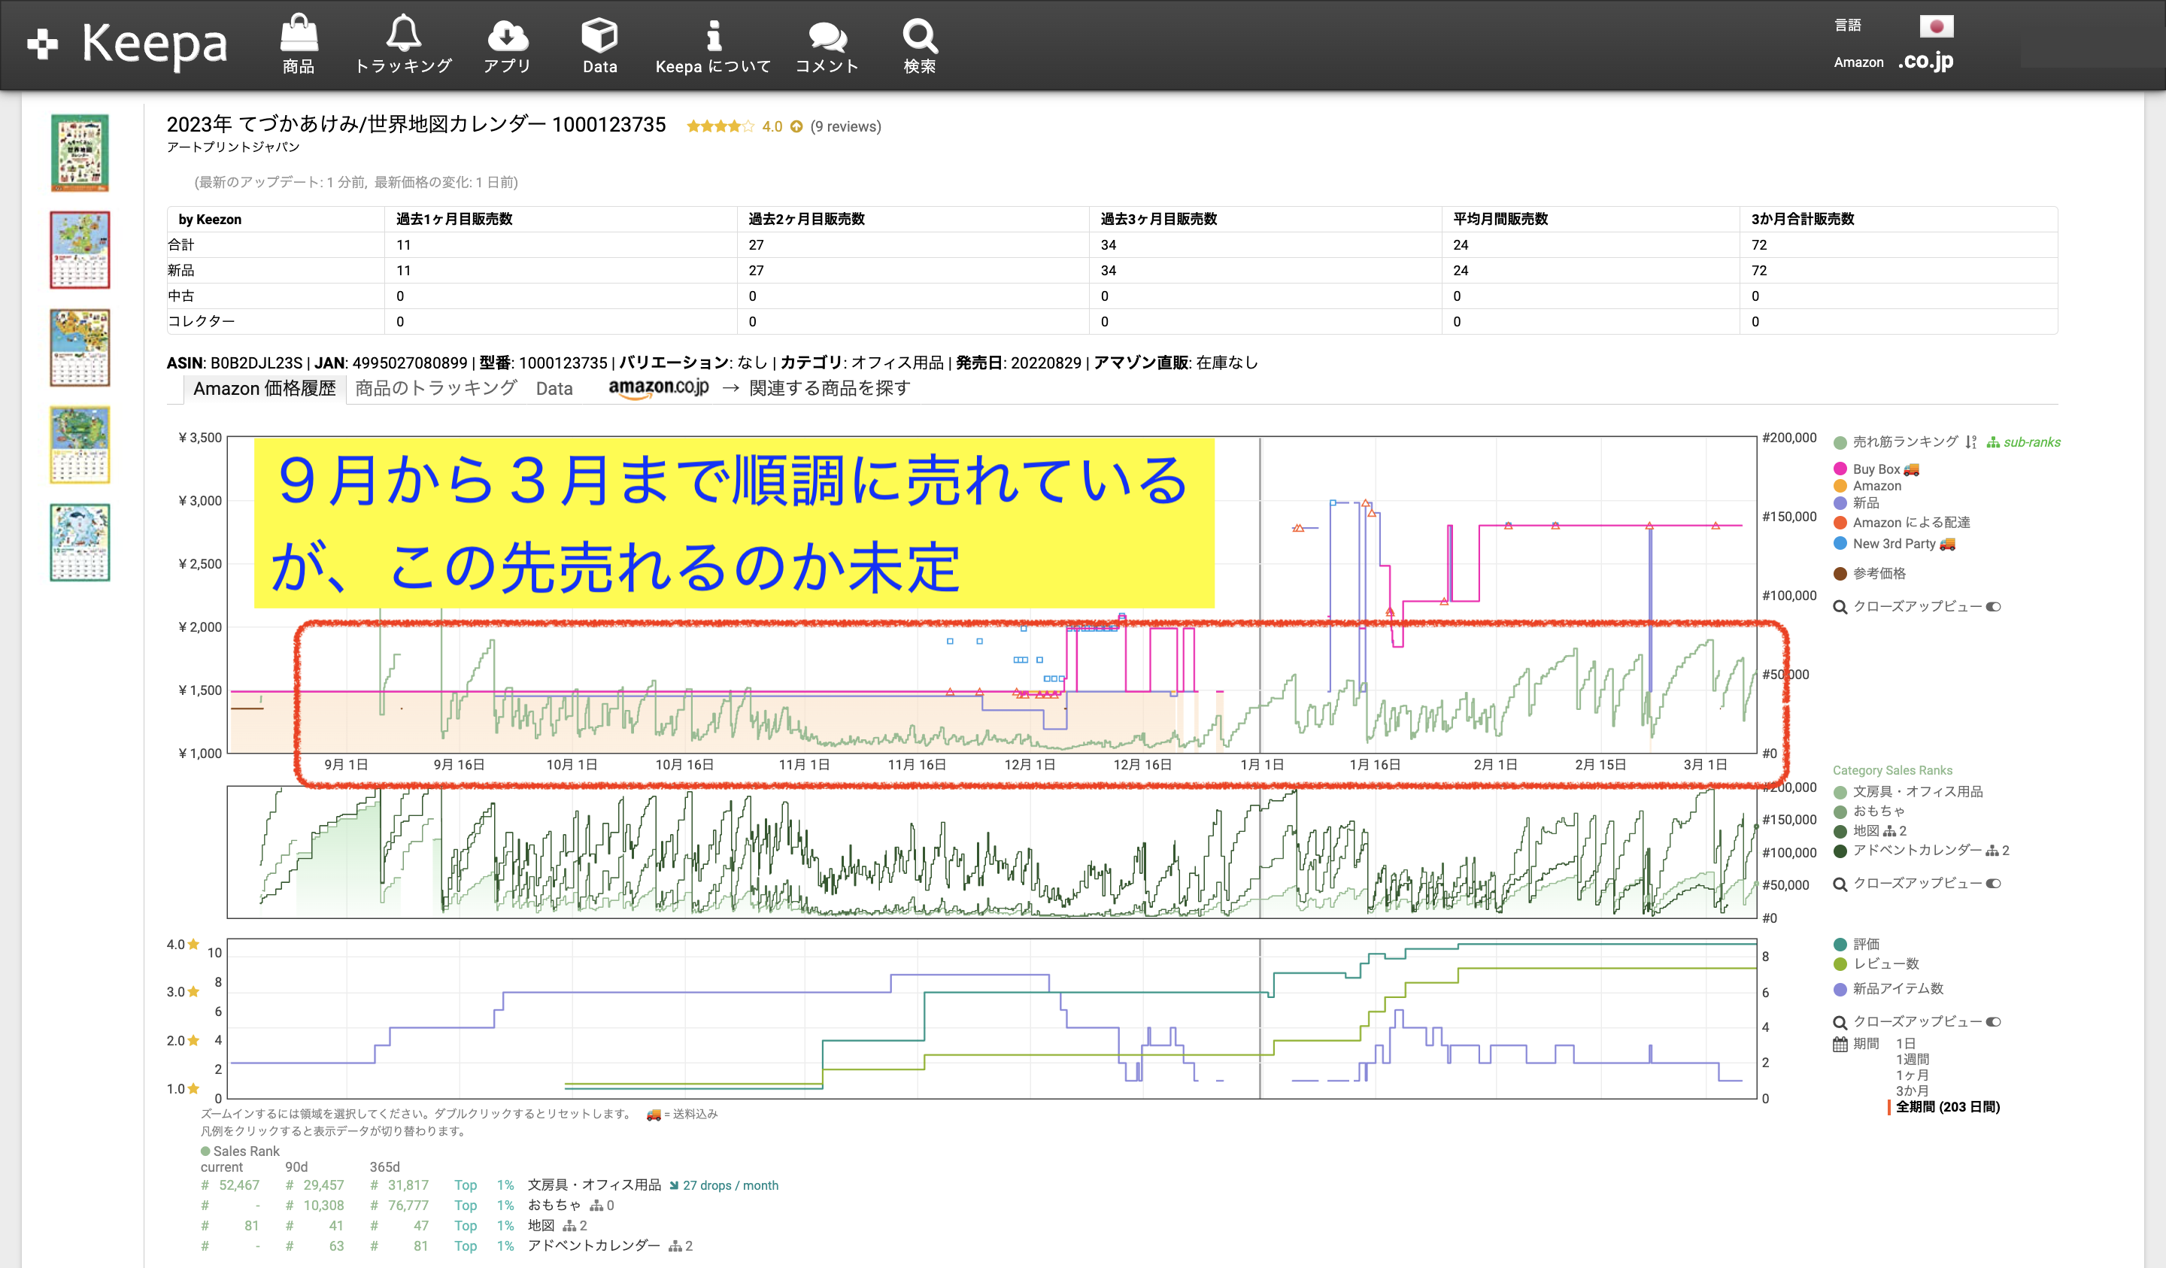The height and width of the screenshot is (1268, 2166).
Task: Toggle クローズアップビュー for the rating chart
Action: click(x=1993, y=1022)
